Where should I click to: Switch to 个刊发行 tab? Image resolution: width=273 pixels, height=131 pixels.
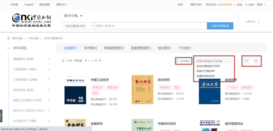[x=185, y=48]
